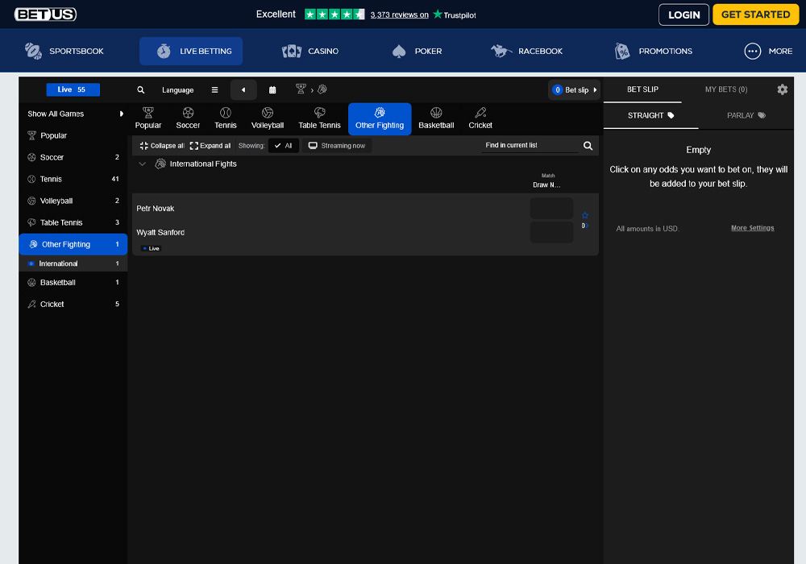Select the Tennis ball icon filter
This screenshot has width=806, height=564.
pyautogui.click(x=225, y=114)
